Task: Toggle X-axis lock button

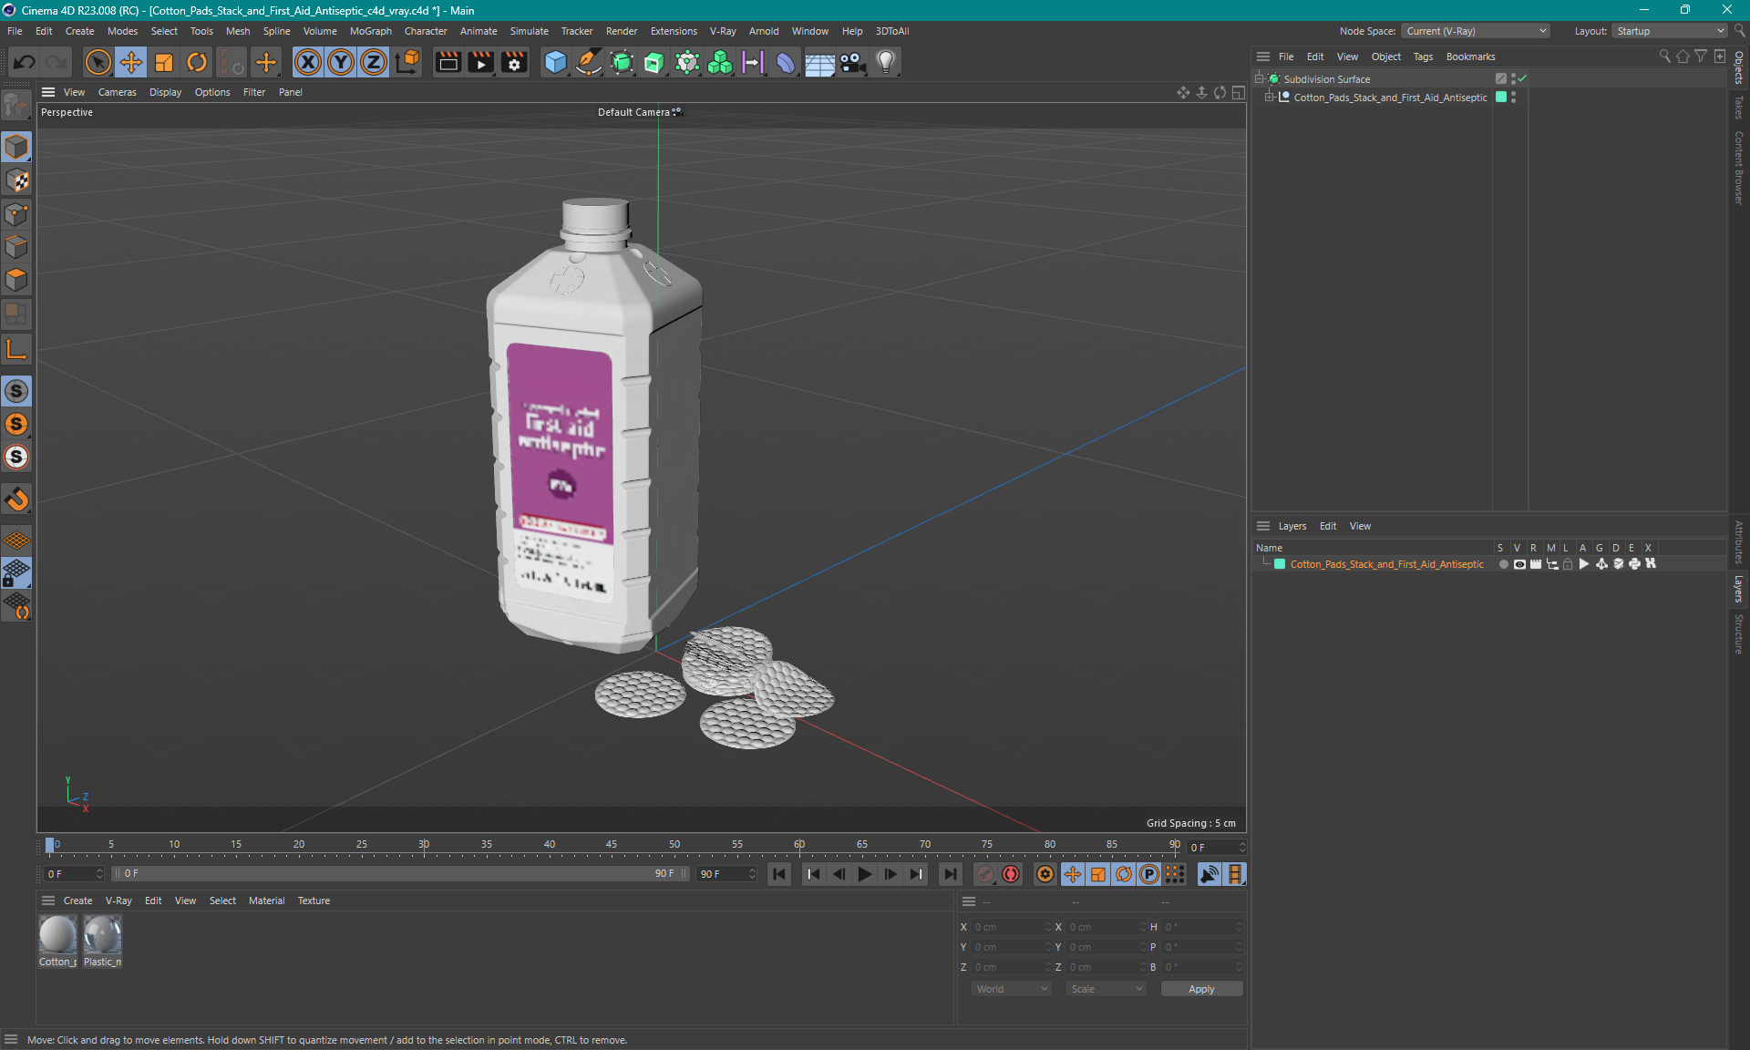Action: click(308, 62)
